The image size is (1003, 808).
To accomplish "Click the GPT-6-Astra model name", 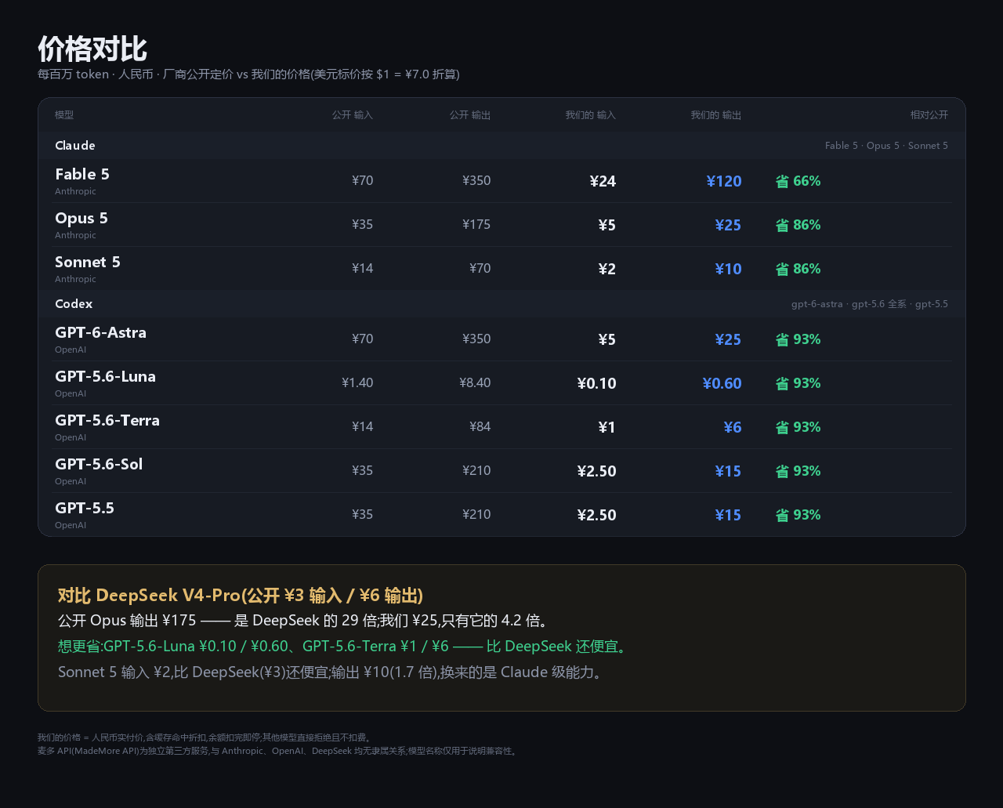I will [100, 332].
